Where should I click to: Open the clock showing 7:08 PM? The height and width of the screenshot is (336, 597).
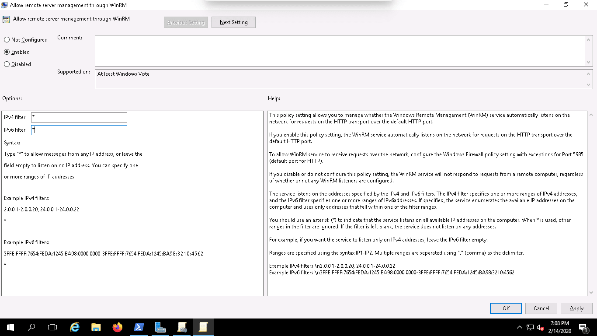(x=559, y=327)
